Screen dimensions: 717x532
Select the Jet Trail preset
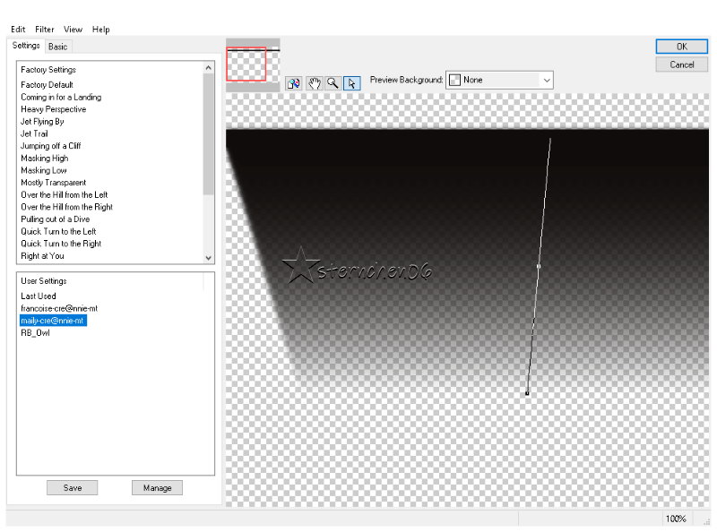34,133
